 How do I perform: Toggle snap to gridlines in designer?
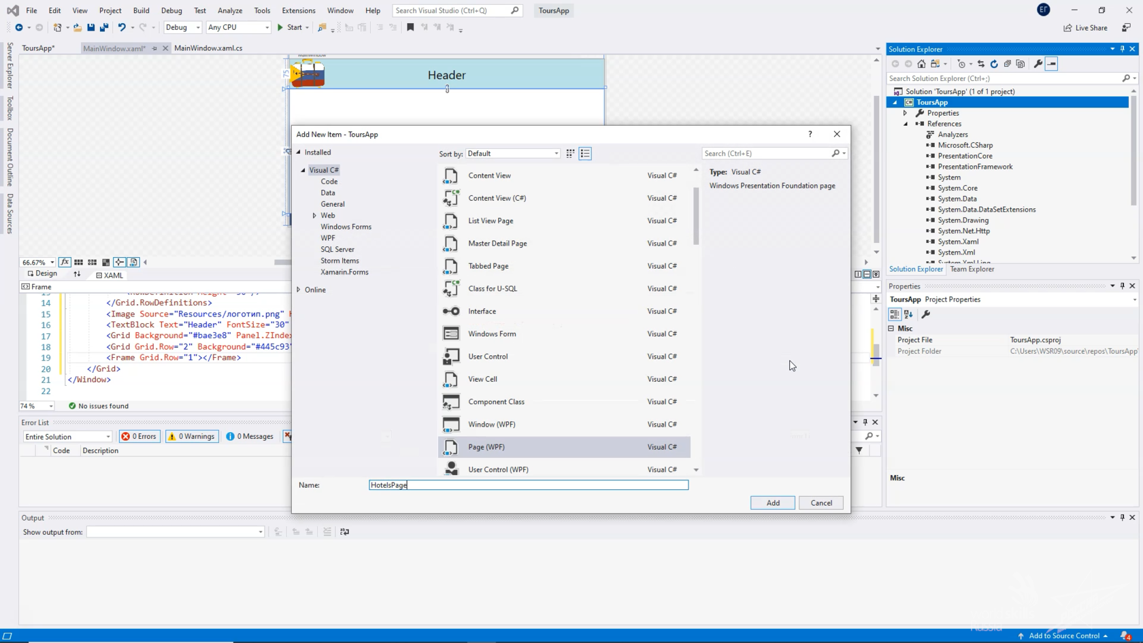pos(92,262)
